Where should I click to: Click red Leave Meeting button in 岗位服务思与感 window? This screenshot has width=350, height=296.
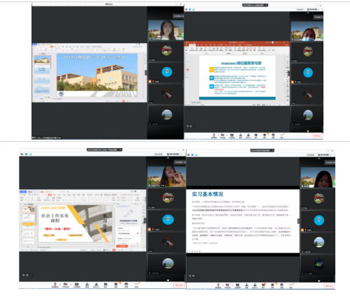[x=317, y=135]
